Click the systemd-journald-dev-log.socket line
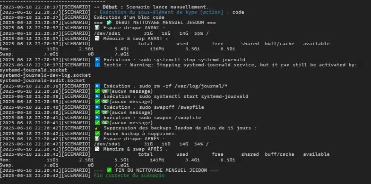The height and width of the screenshot is (184, 371). coord(45,75)
